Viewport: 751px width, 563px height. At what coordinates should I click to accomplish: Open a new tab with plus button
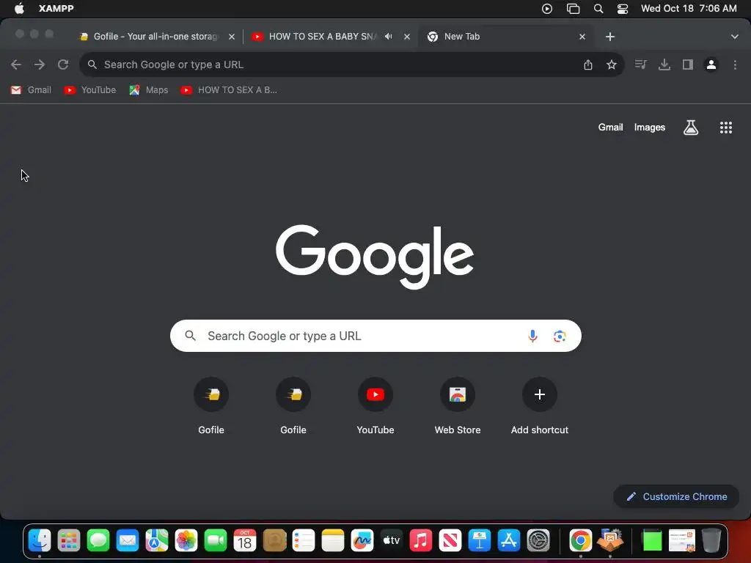point(609,37)
